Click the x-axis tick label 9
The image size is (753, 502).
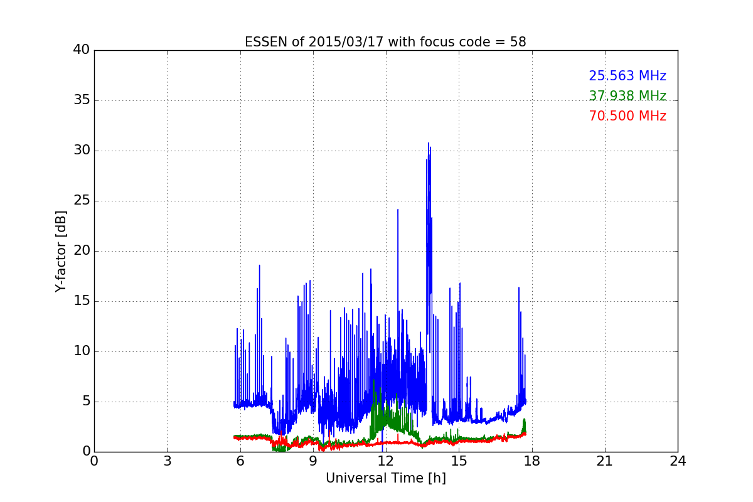[x=312, y=461]
